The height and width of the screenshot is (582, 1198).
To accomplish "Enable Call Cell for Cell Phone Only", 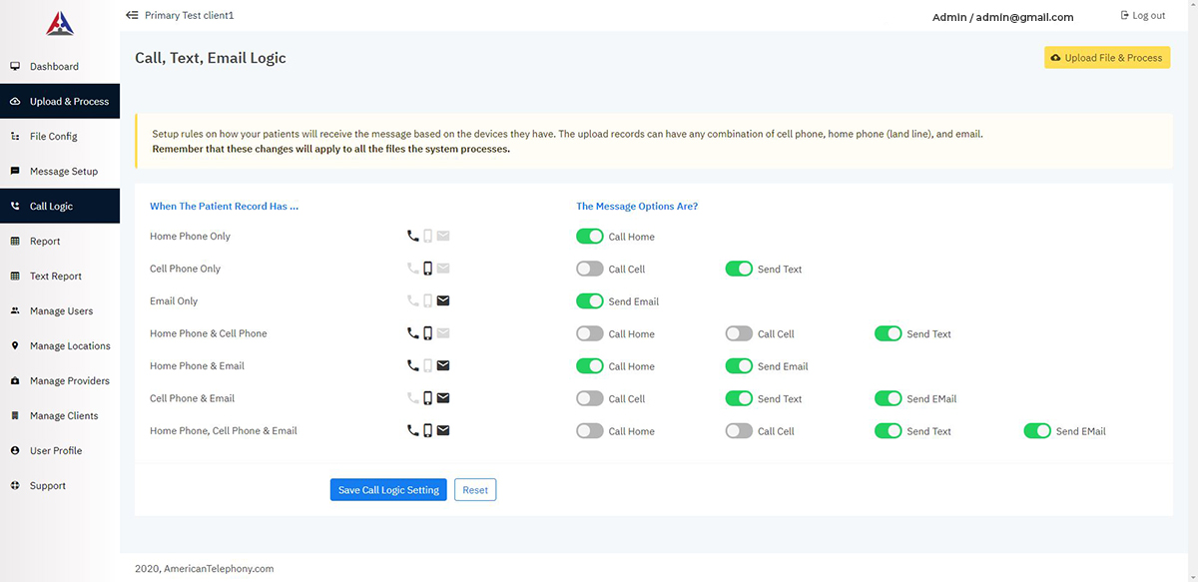I will pyautogui.click(x=590, y=270).
